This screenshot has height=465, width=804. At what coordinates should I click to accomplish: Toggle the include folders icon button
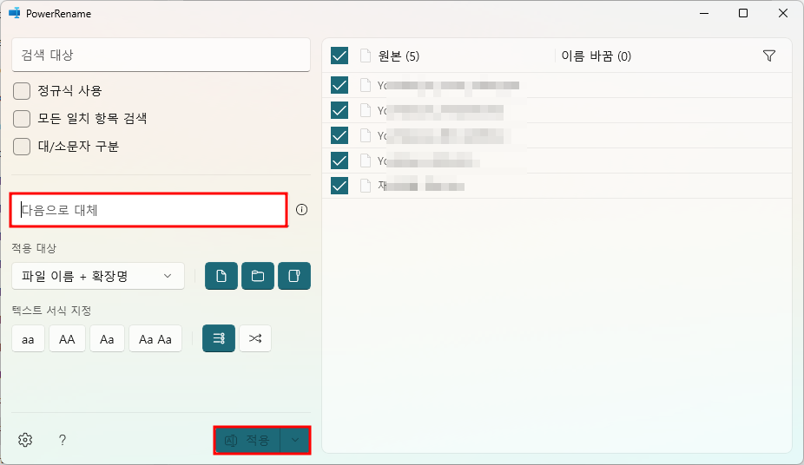257,276
